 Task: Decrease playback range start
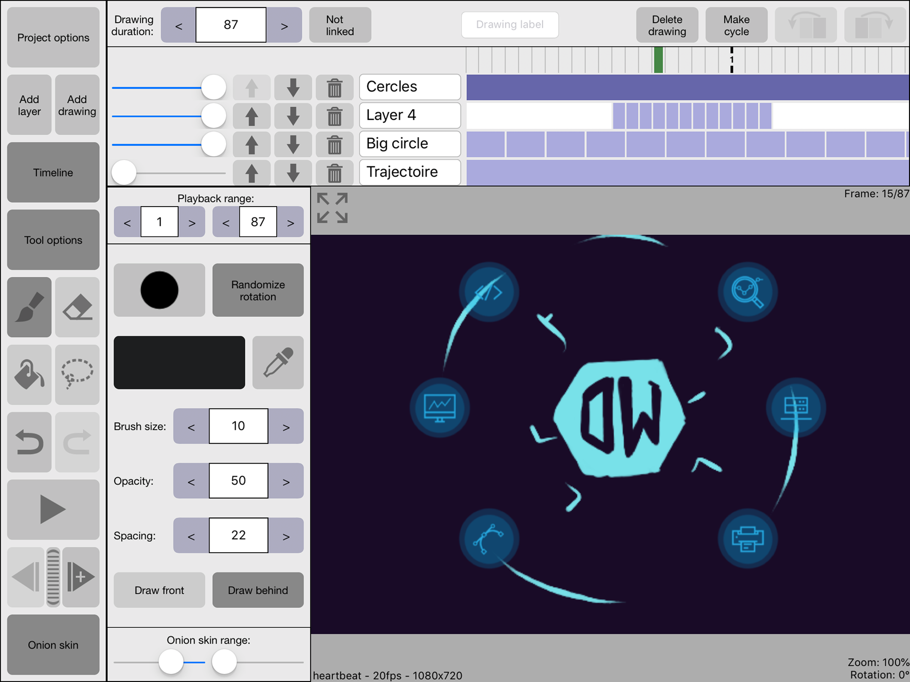pyautogui.click(x=127, y=222)
